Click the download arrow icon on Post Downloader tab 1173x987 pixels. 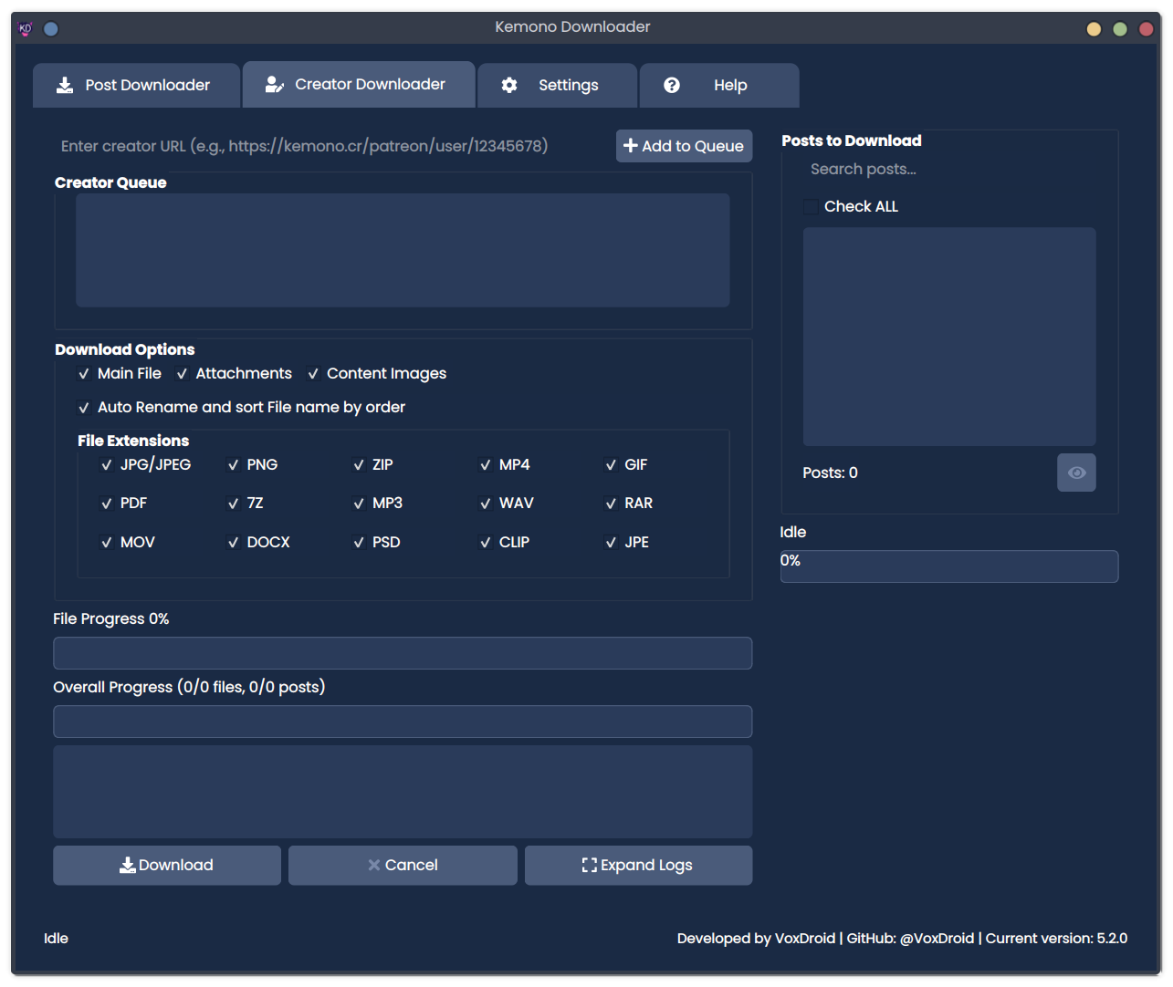tap(64, 84)
